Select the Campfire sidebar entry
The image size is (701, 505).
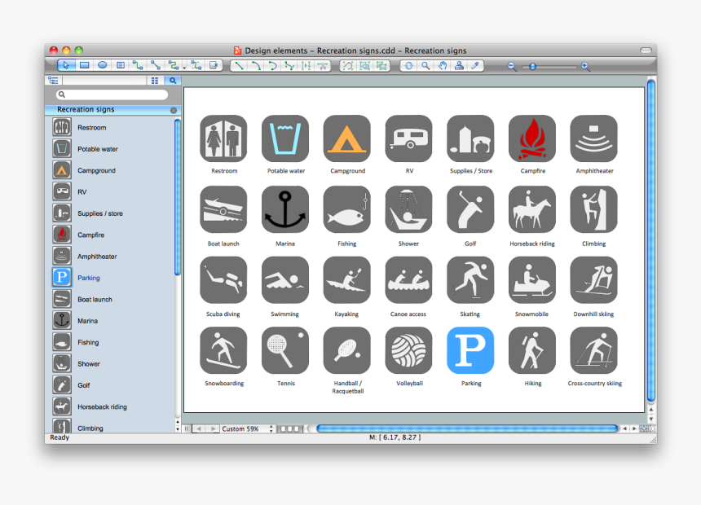tap(91, 235)
